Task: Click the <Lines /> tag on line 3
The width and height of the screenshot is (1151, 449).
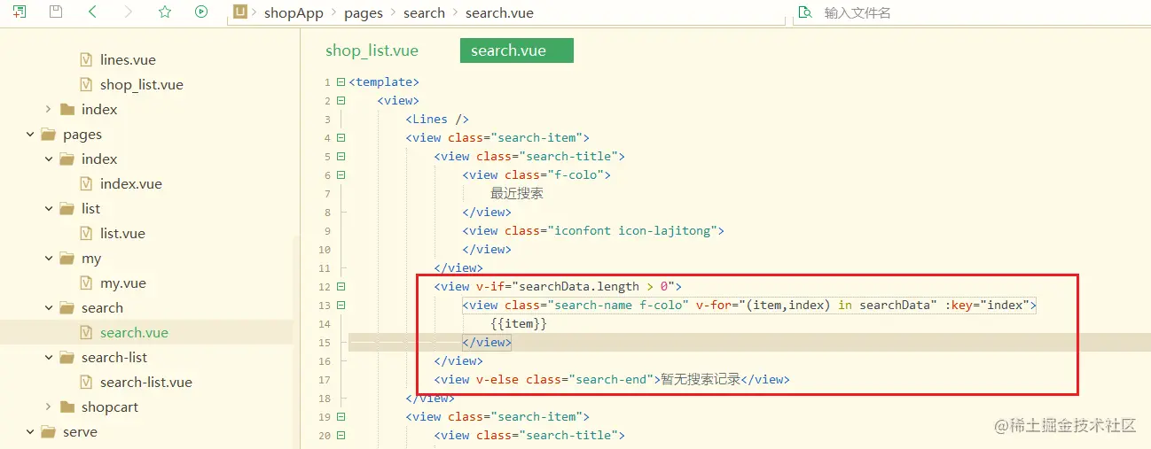Action: click(x=437, y=120)
